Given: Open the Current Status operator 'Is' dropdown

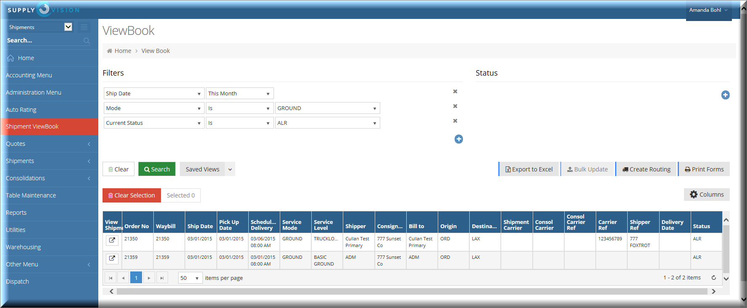Looking at the screenshot, I should [239, 123].
